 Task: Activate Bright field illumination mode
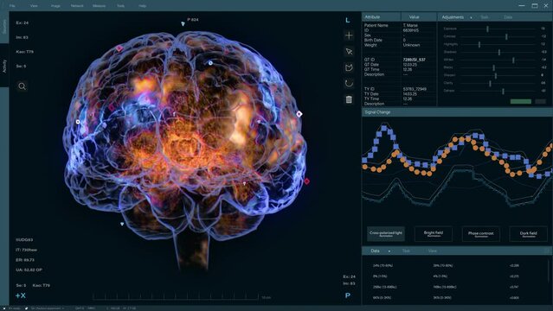(433, 233)
